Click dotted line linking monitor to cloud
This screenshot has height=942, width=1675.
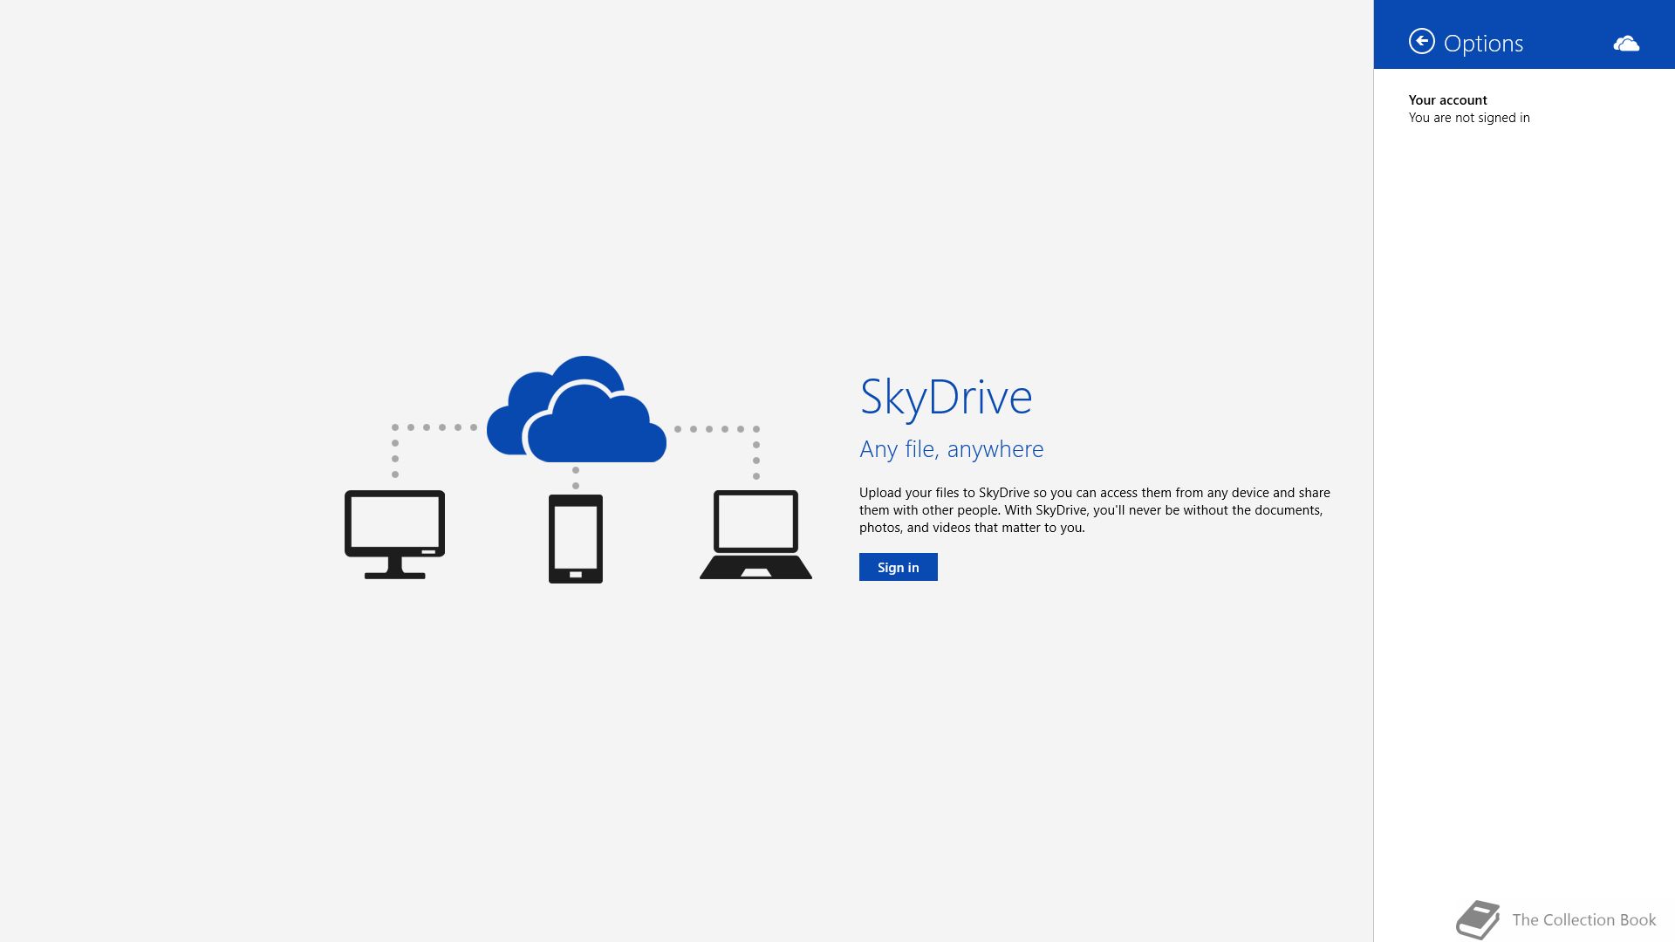click(427, 427)
